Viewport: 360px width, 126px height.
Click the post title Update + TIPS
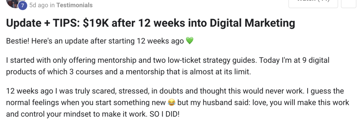150,23
